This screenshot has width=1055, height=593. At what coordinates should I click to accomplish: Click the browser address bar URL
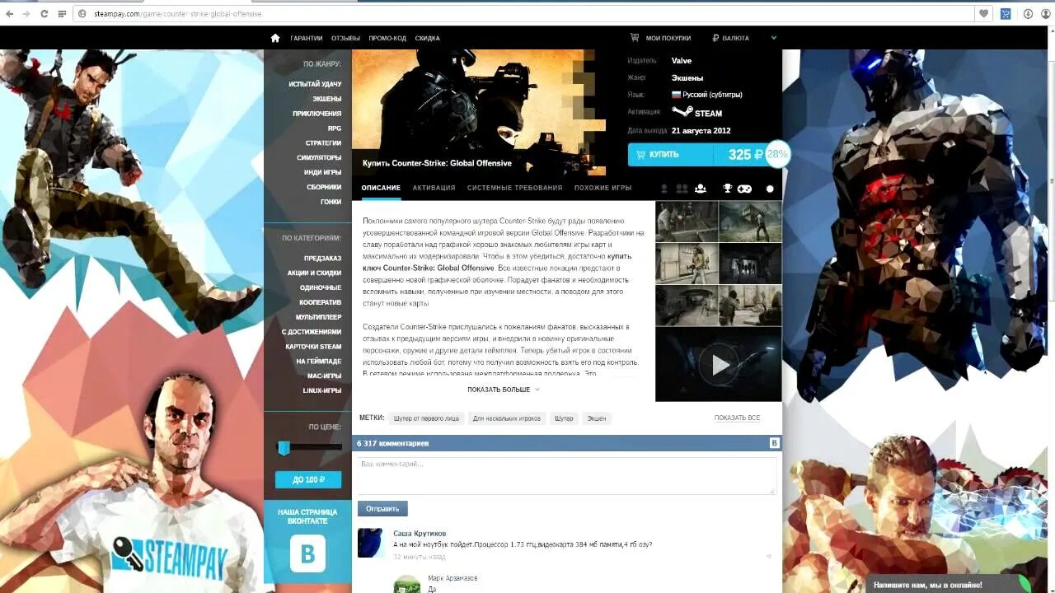pyautogui.click(x=179, y=14)
